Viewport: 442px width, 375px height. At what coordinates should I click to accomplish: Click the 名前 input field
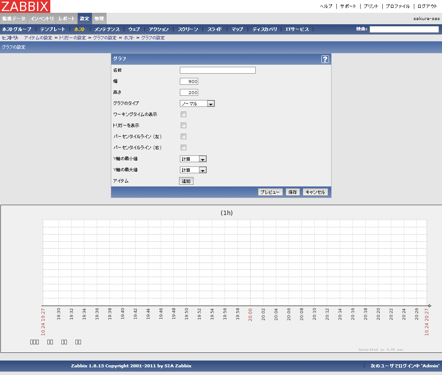pyautogui.click(x=217, y=70)
